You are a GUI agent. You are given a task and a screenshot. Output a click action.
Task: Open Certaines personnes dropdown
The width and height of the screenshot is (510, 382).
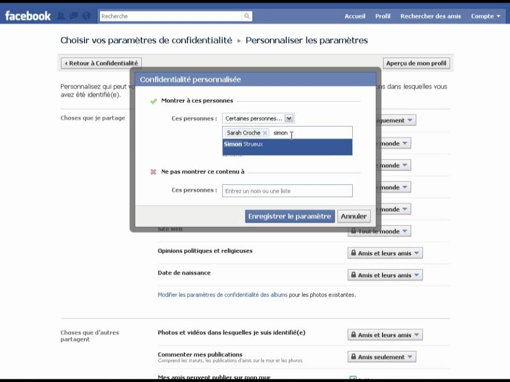(x=258, y=118)
